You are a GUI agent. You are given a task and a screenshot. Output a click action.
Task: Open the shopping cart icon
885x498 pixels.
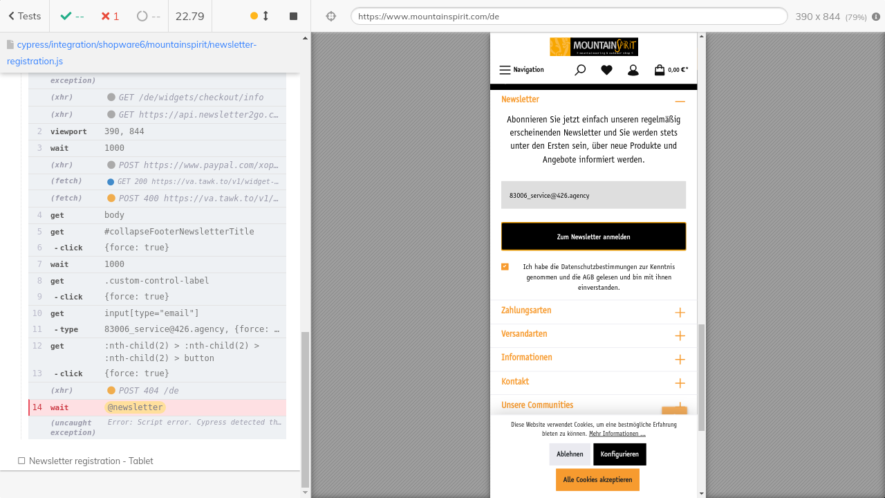click(x=660, y=70)
